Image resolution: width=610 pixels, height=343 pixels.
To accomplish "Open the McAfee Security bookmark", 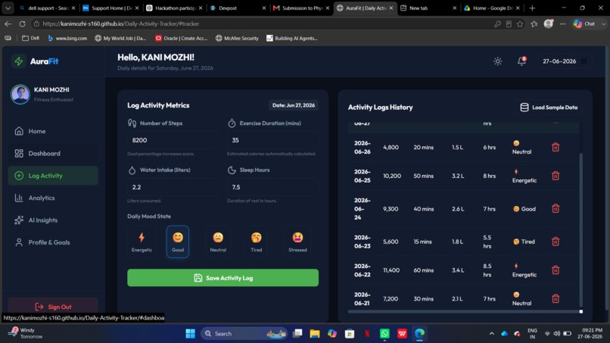I will pos(237,38).
